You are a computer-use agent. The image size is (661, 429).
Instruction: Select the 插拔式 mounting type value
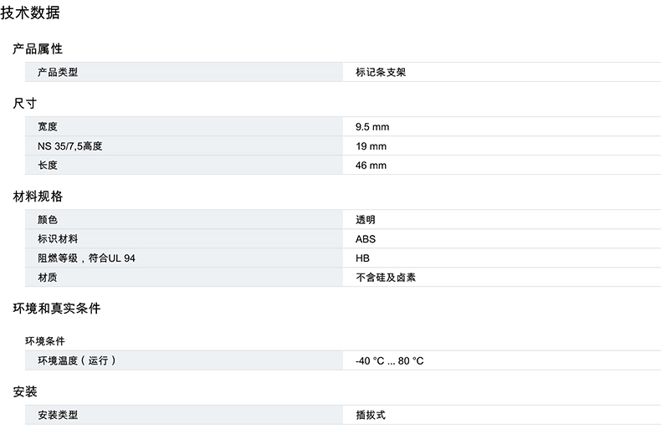[371, 415]
